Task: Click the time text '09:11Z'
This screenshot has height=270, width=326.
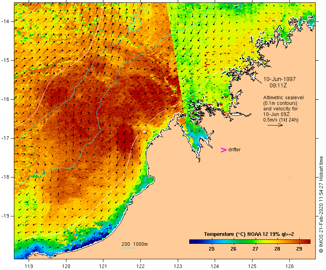Action: tap(278, 85)
